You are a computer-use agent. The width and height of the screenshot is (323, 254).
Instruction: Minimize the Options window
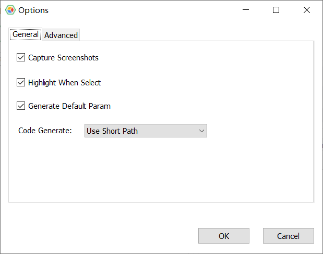pyautogui.click(x=246, y=10)
